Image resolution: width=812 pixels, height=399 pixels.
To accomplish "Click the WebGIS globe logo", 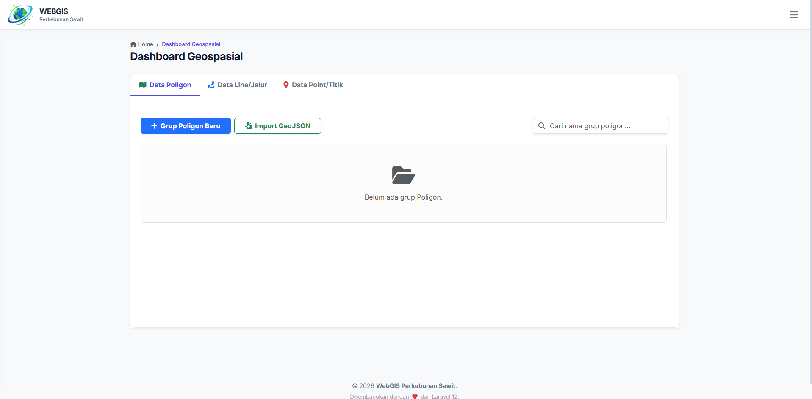I will [x=20, y=15].
